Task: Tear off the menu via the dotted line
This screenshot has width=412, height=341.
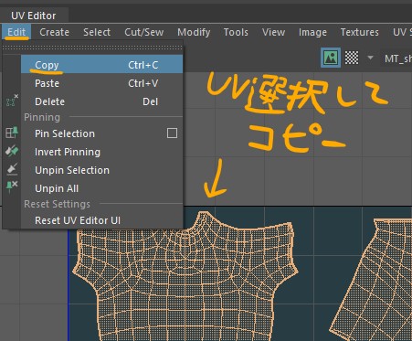Action: pyautogui.click(x=92, y=48)
